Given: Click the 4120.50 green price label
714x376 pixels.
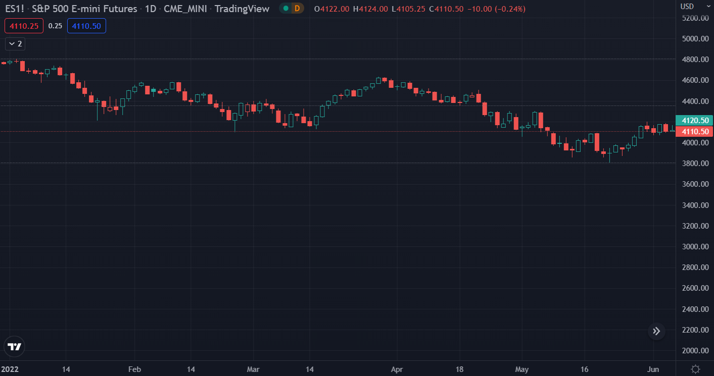Looking at the screenshot, I should (694, 121).
